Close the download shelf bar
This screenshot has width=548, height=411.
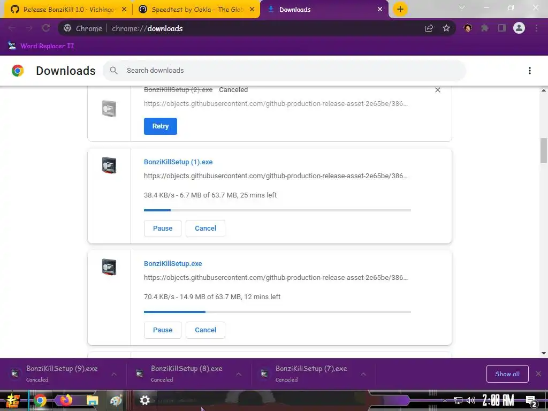click(538, 374)
